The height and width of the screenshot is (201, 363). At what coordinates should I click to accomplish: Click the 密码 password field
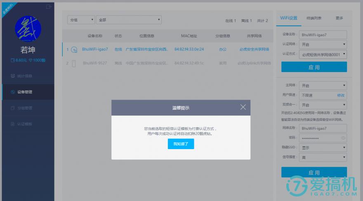pyautogui.click(x=323, y=138)
